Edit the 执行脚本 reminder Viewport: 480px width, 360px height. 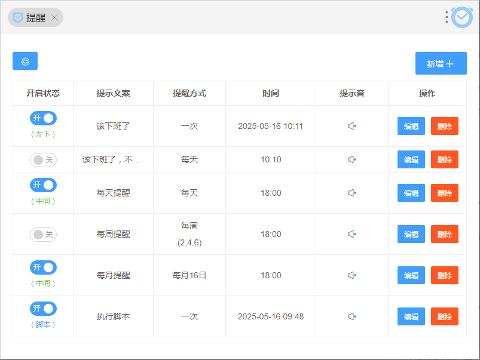pos(411,316)
